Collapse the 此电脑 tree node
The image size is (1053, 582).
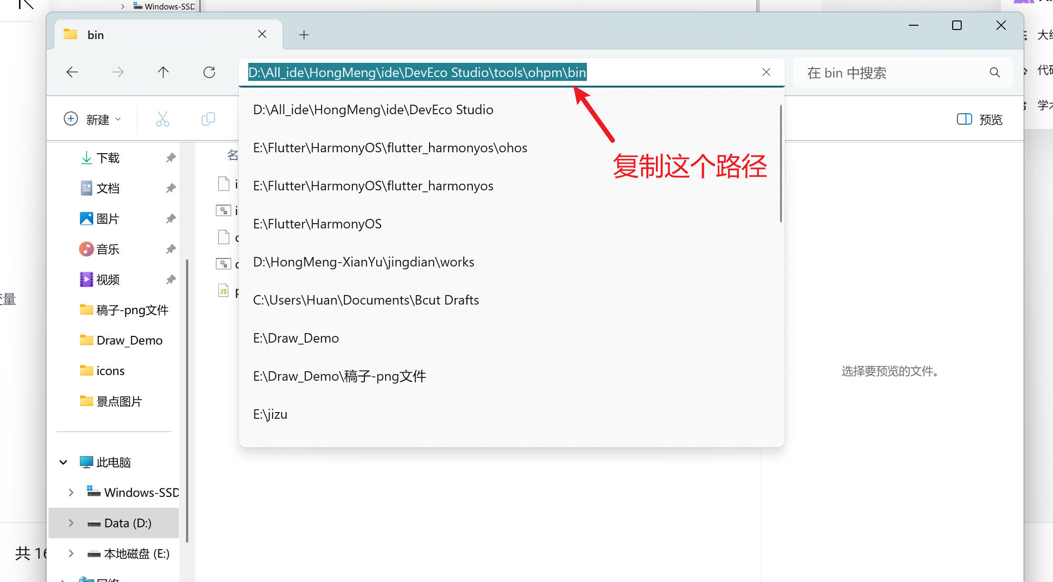point(63,462)
